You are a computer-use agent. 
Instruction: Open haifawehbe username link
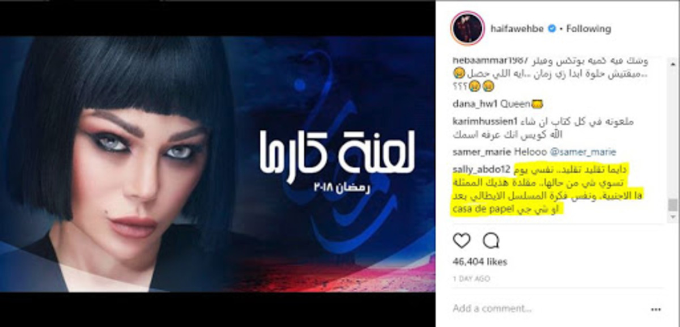point(518,28)
